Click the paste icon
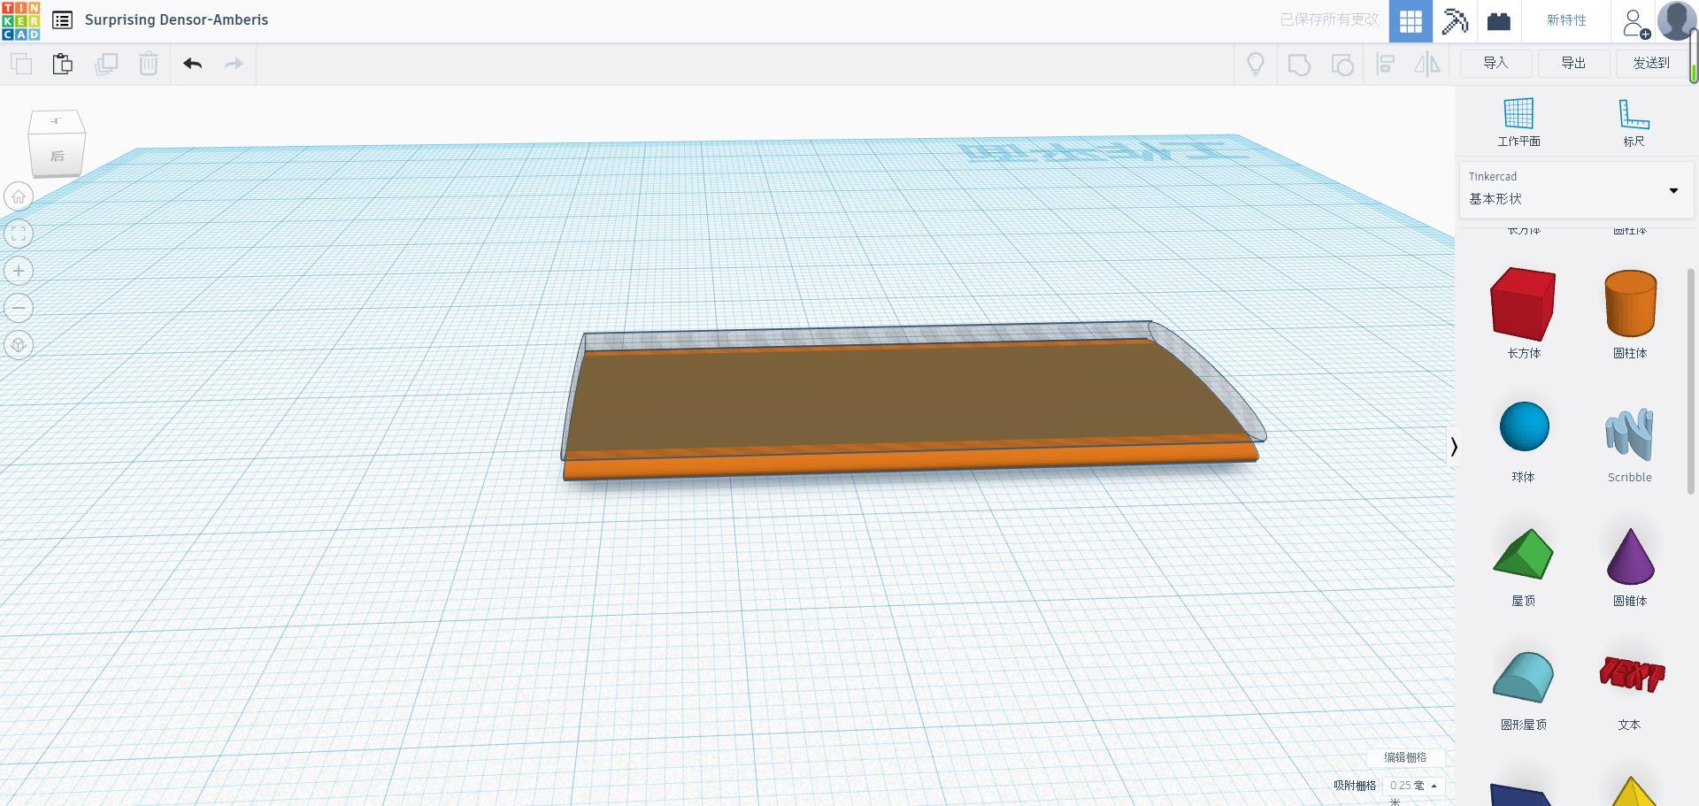 pyautogui.click(x=62, y=64)
